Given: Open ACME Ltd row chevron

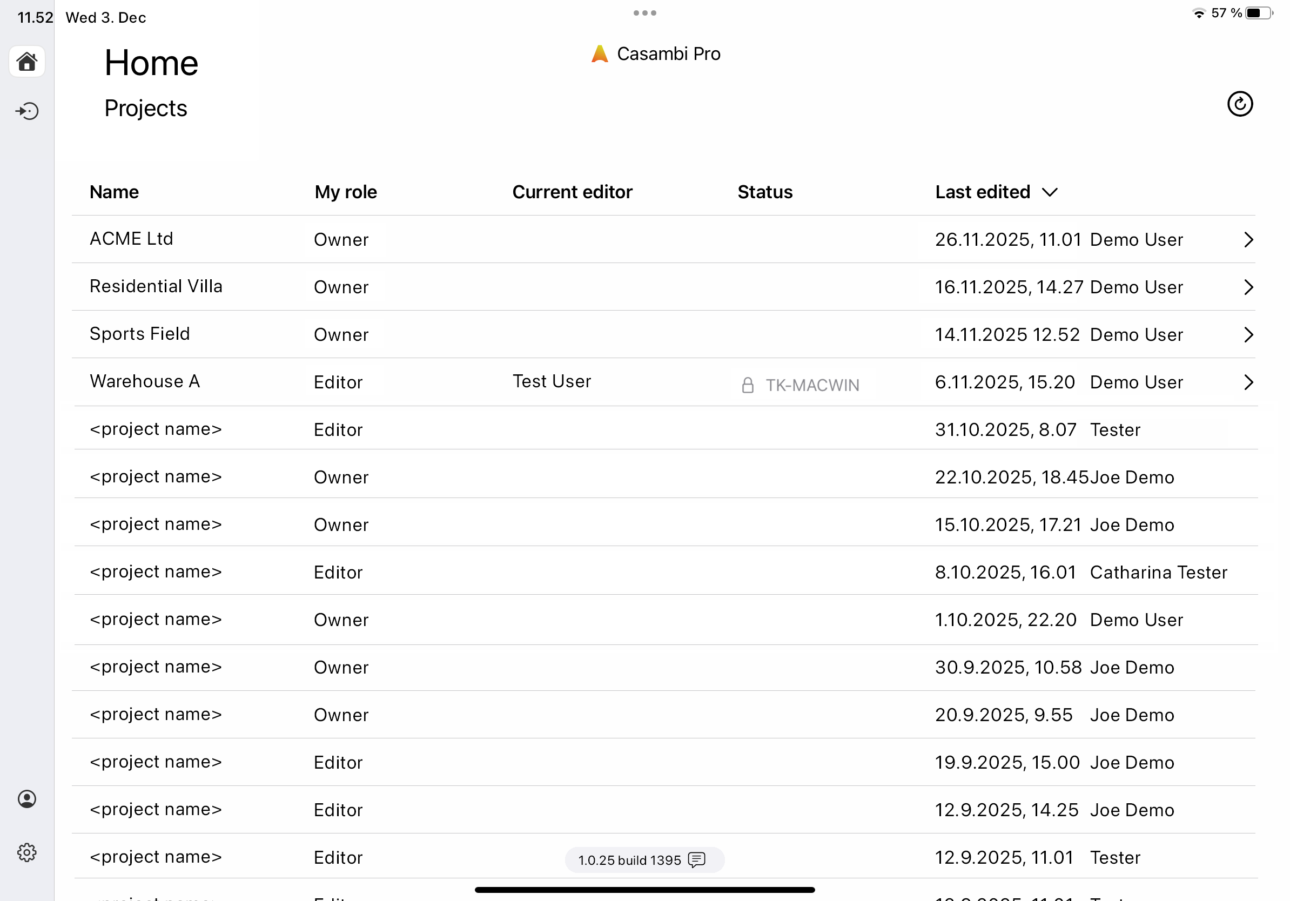Looking at the screenshot, I should [1248, 240].
